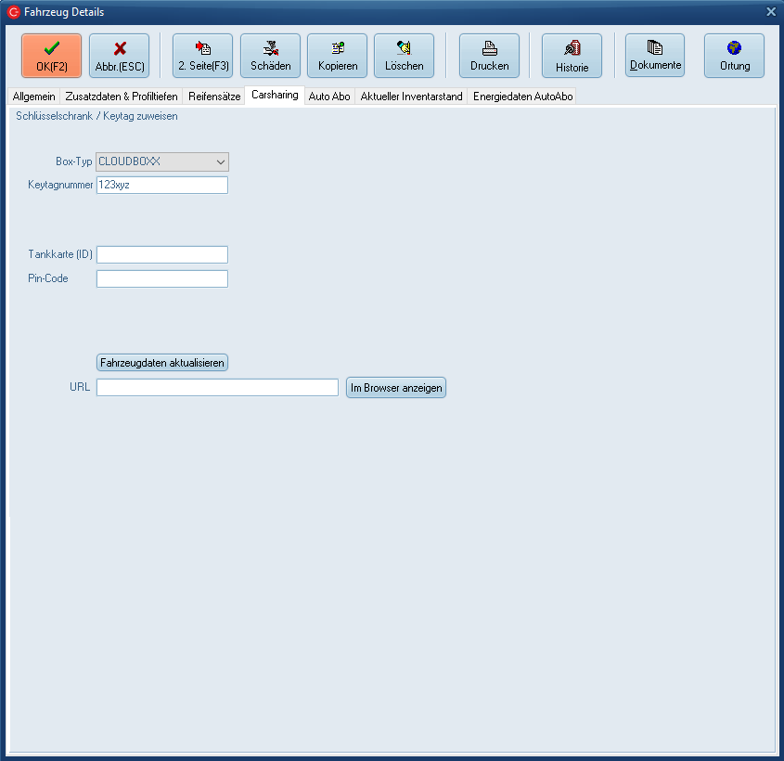Viewport: 784px width, 761px height.
Task: Open the Zusatzdaten & Profiltiefen tab
Action: click(121, 97)
